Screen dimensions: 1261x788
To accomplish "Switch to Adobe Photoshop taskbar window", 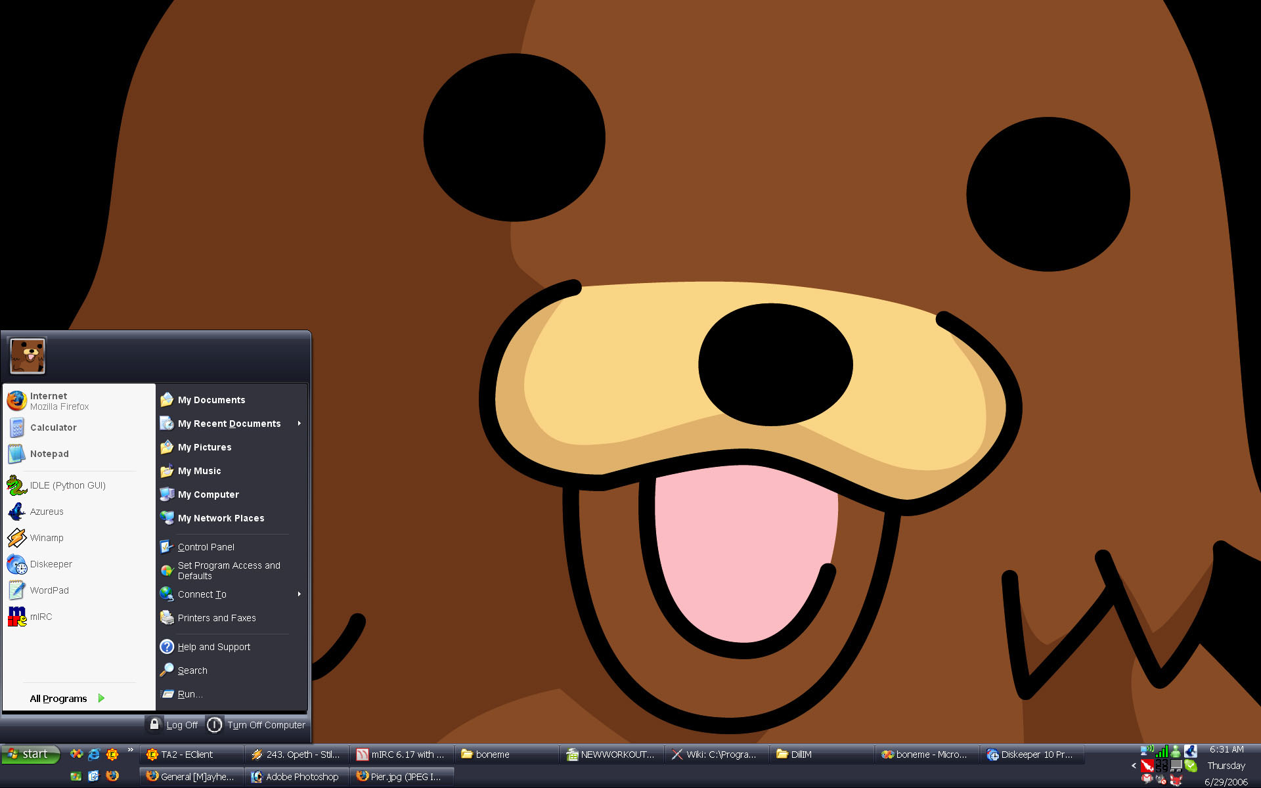I will pyautogui.click(x=296, y=777).
